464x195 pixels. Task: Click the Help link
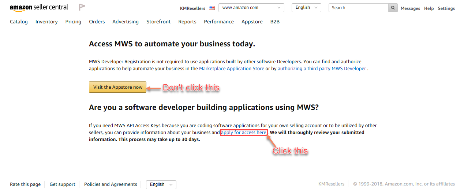click(429, 8)
